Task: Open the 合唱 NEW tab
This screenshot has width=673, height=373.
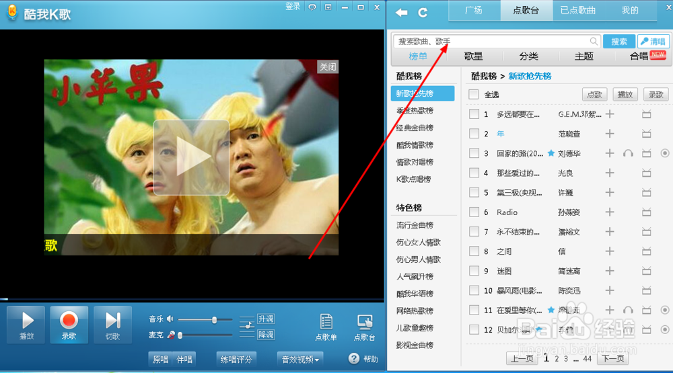Action: (x=647, y=56)
